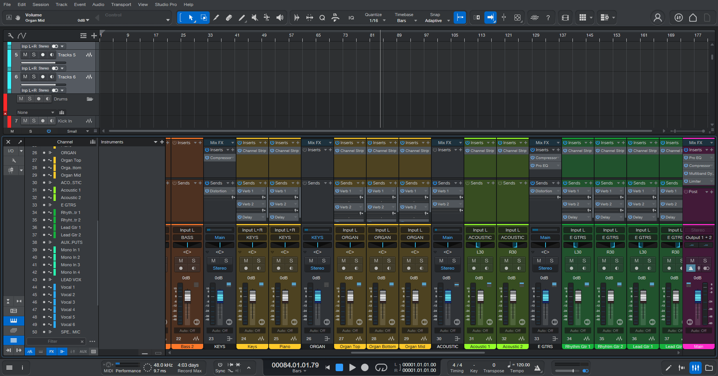Select the Split tool

[x=216, y=17]
